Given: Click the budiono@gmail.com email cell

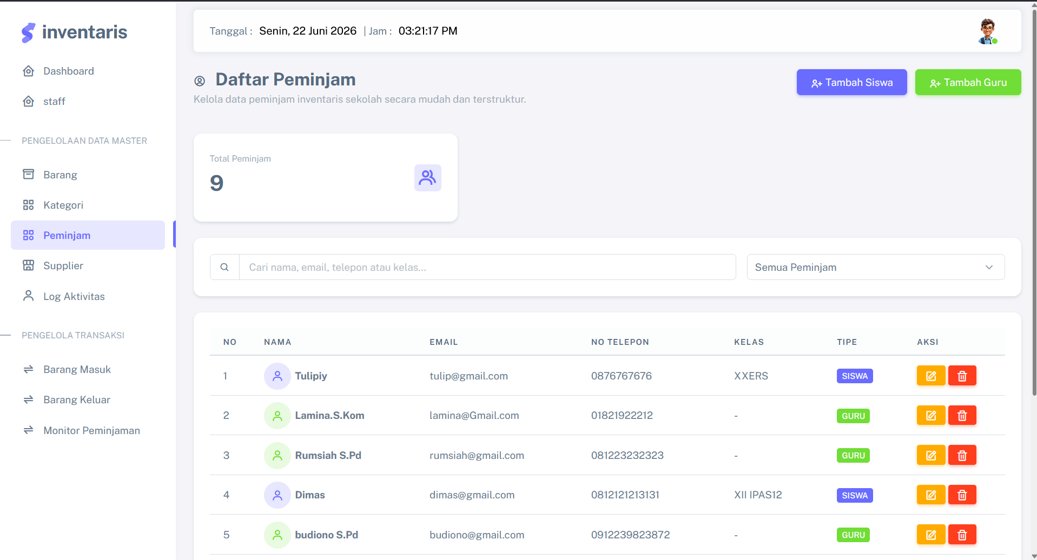Looking at the screenshot, I should (x=477, y=535).
